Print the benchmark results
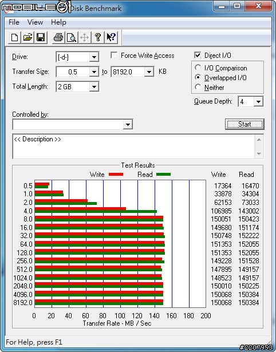 pos(58,37)
